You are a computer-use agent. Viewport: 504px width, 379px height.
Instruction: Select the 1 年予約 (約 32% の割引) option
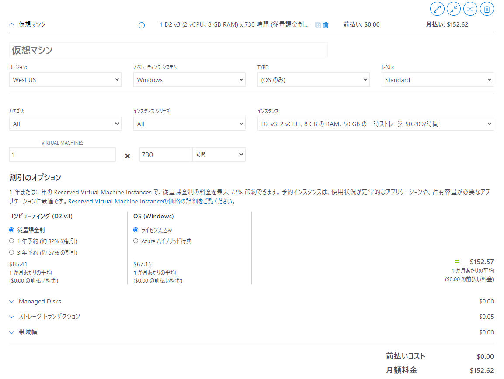tap(11, 241)
